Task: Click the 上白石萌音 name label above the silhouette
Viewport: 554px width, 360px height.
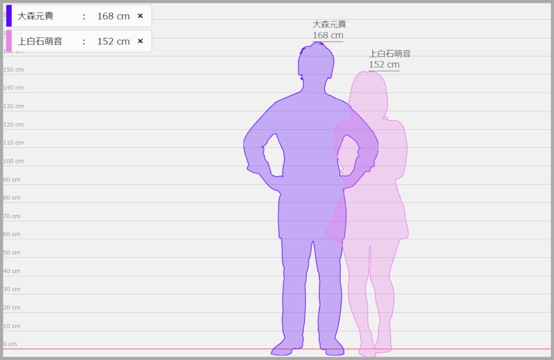Action: tap(390, 54)
